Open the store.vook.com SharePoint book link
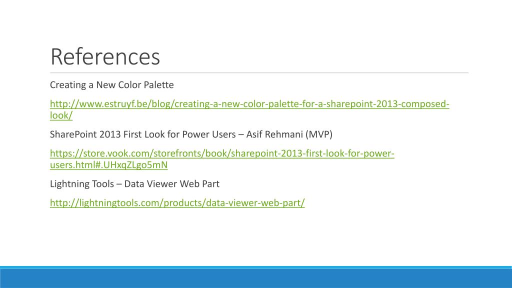The height and width of the screenshot is (288, 512). click(222, 153)
